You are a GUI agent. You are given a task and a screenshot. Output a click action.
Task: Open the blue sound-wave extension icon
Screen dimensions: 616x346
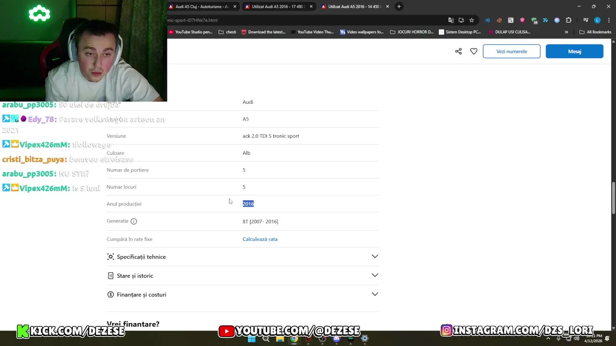(488, 20)
